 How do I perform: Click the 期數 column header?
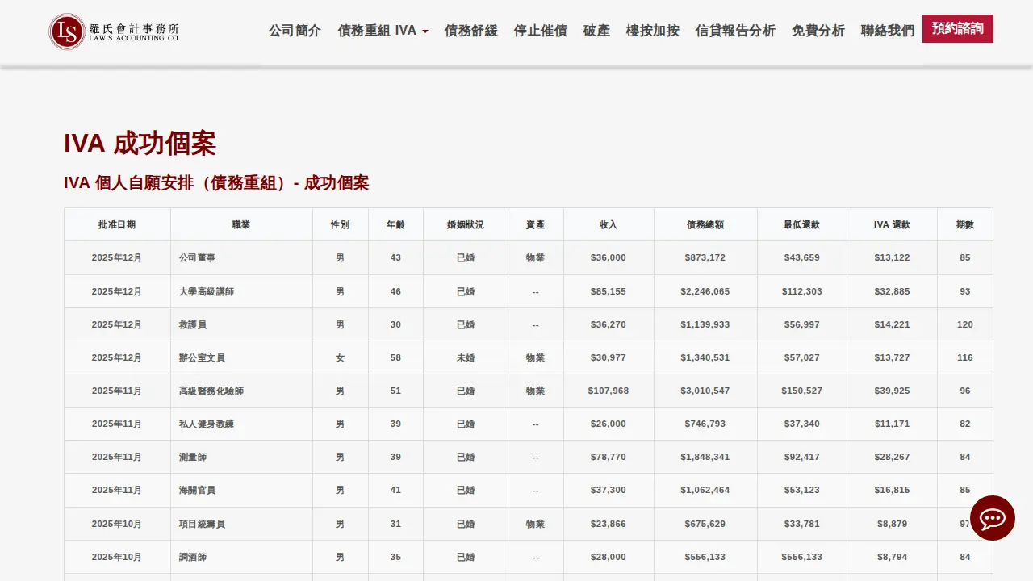click(x=965, y=225)
